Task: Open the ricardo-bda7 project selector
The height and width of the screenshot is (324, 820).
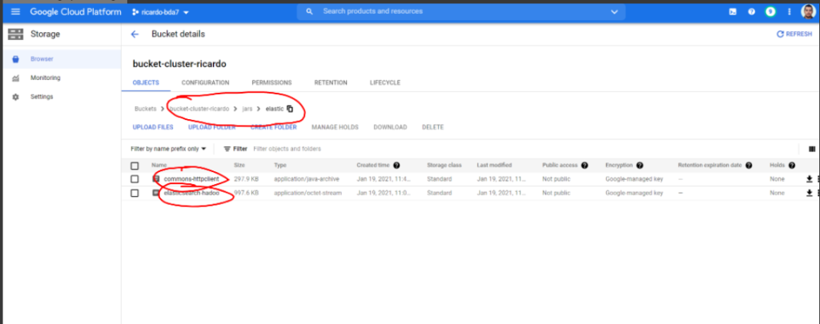Action: 160,12
